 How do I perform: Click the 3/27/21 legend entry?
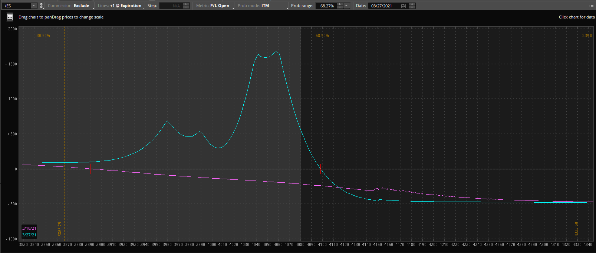pos(29,235)
